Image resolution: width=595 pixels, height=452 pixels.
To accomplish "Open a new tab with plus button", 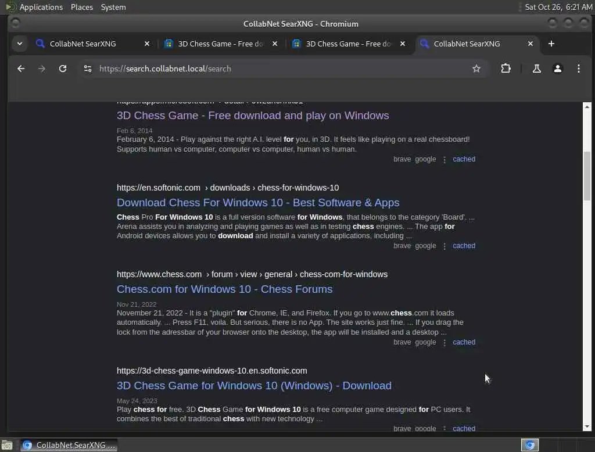I will [x=551, y=44].
